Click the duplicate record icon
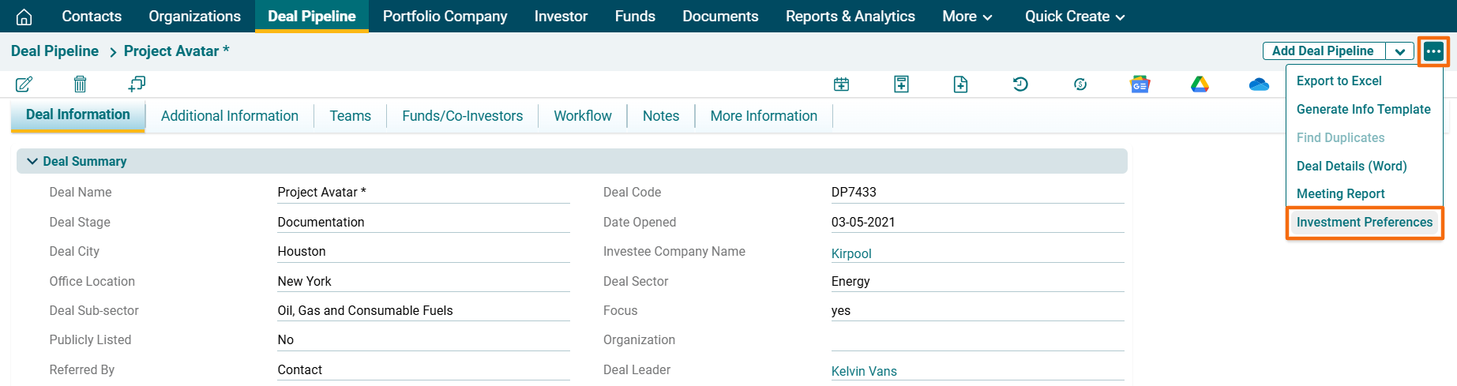The height and width of the screenshot is (386, 1457). point(137,84)
